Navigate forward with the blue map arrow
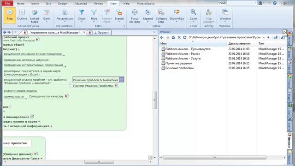 [9, 32]
